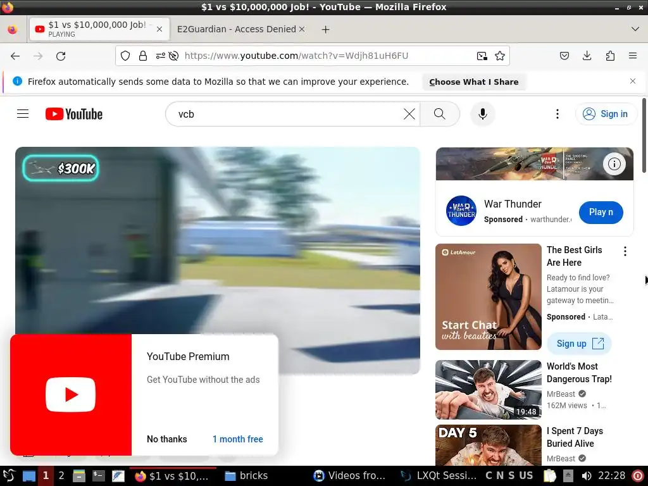The image size is (648, 486).
Task: Click Play now on War Thunder ad
Action: click(x=601, y=212)
